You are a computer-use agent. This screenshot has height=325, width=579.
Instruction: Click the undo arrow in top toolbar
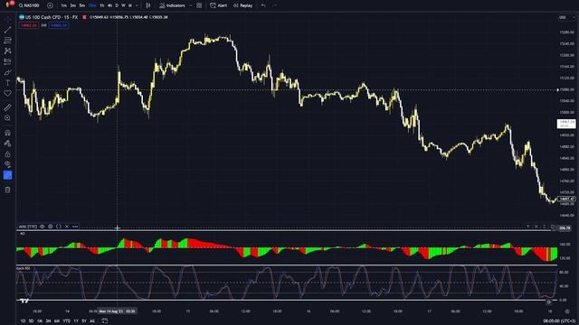coord(263,5)
